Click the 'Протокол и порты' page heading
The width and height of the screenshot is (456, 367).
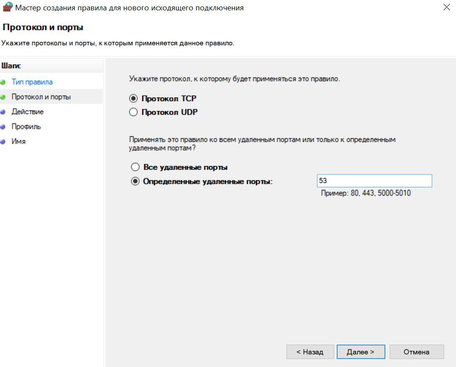(43, 27)
